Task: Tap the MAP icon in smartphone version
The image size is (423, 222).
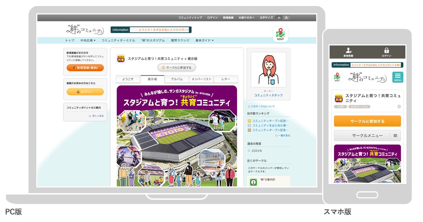Action: (x=337, y=77)
